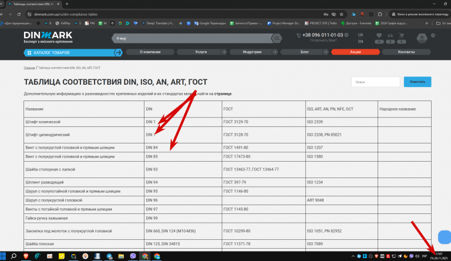This screenshot has height=261, width=451.
Task: Bookmark this page with the star icon
Action: click(341, 15)
